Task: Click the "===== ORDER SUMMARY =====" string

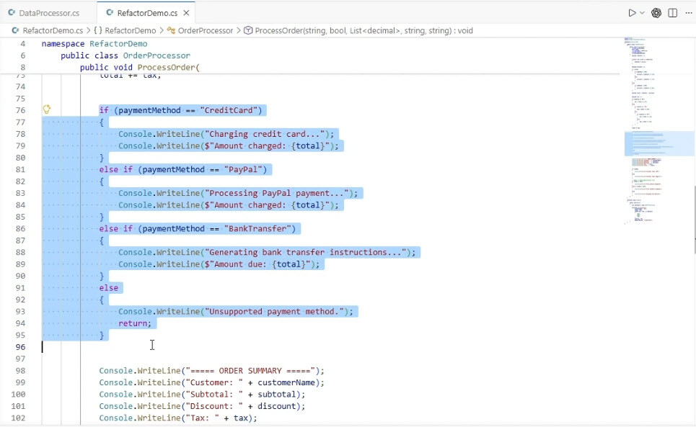Action: [x=250, y=370]
